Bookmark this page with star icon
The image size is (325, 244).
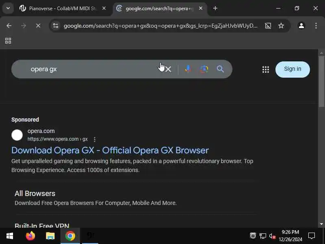click(x=281, y=26)
